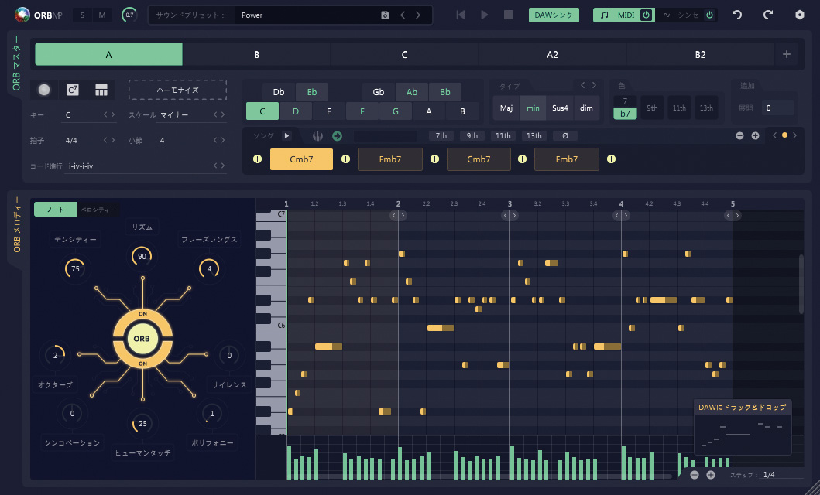Change chord progression arrows beside i-iv-i-iv
The image size is (820, 495).
pos(219,166)
